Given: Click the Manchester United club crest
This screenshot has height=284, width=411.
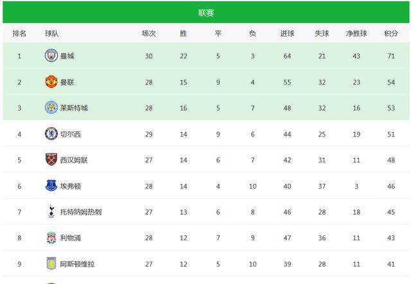Looking at the screenshot, I should pyautogui.click(x=51, y=82).
